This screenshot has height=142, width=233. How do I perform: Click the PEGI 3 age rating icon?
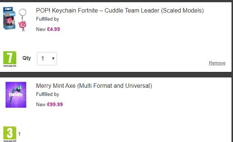[x=10, y=133]
